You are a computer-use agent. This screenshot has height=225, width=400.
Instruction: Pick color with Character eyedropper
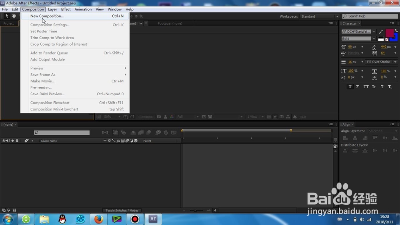tap(381, 32)
